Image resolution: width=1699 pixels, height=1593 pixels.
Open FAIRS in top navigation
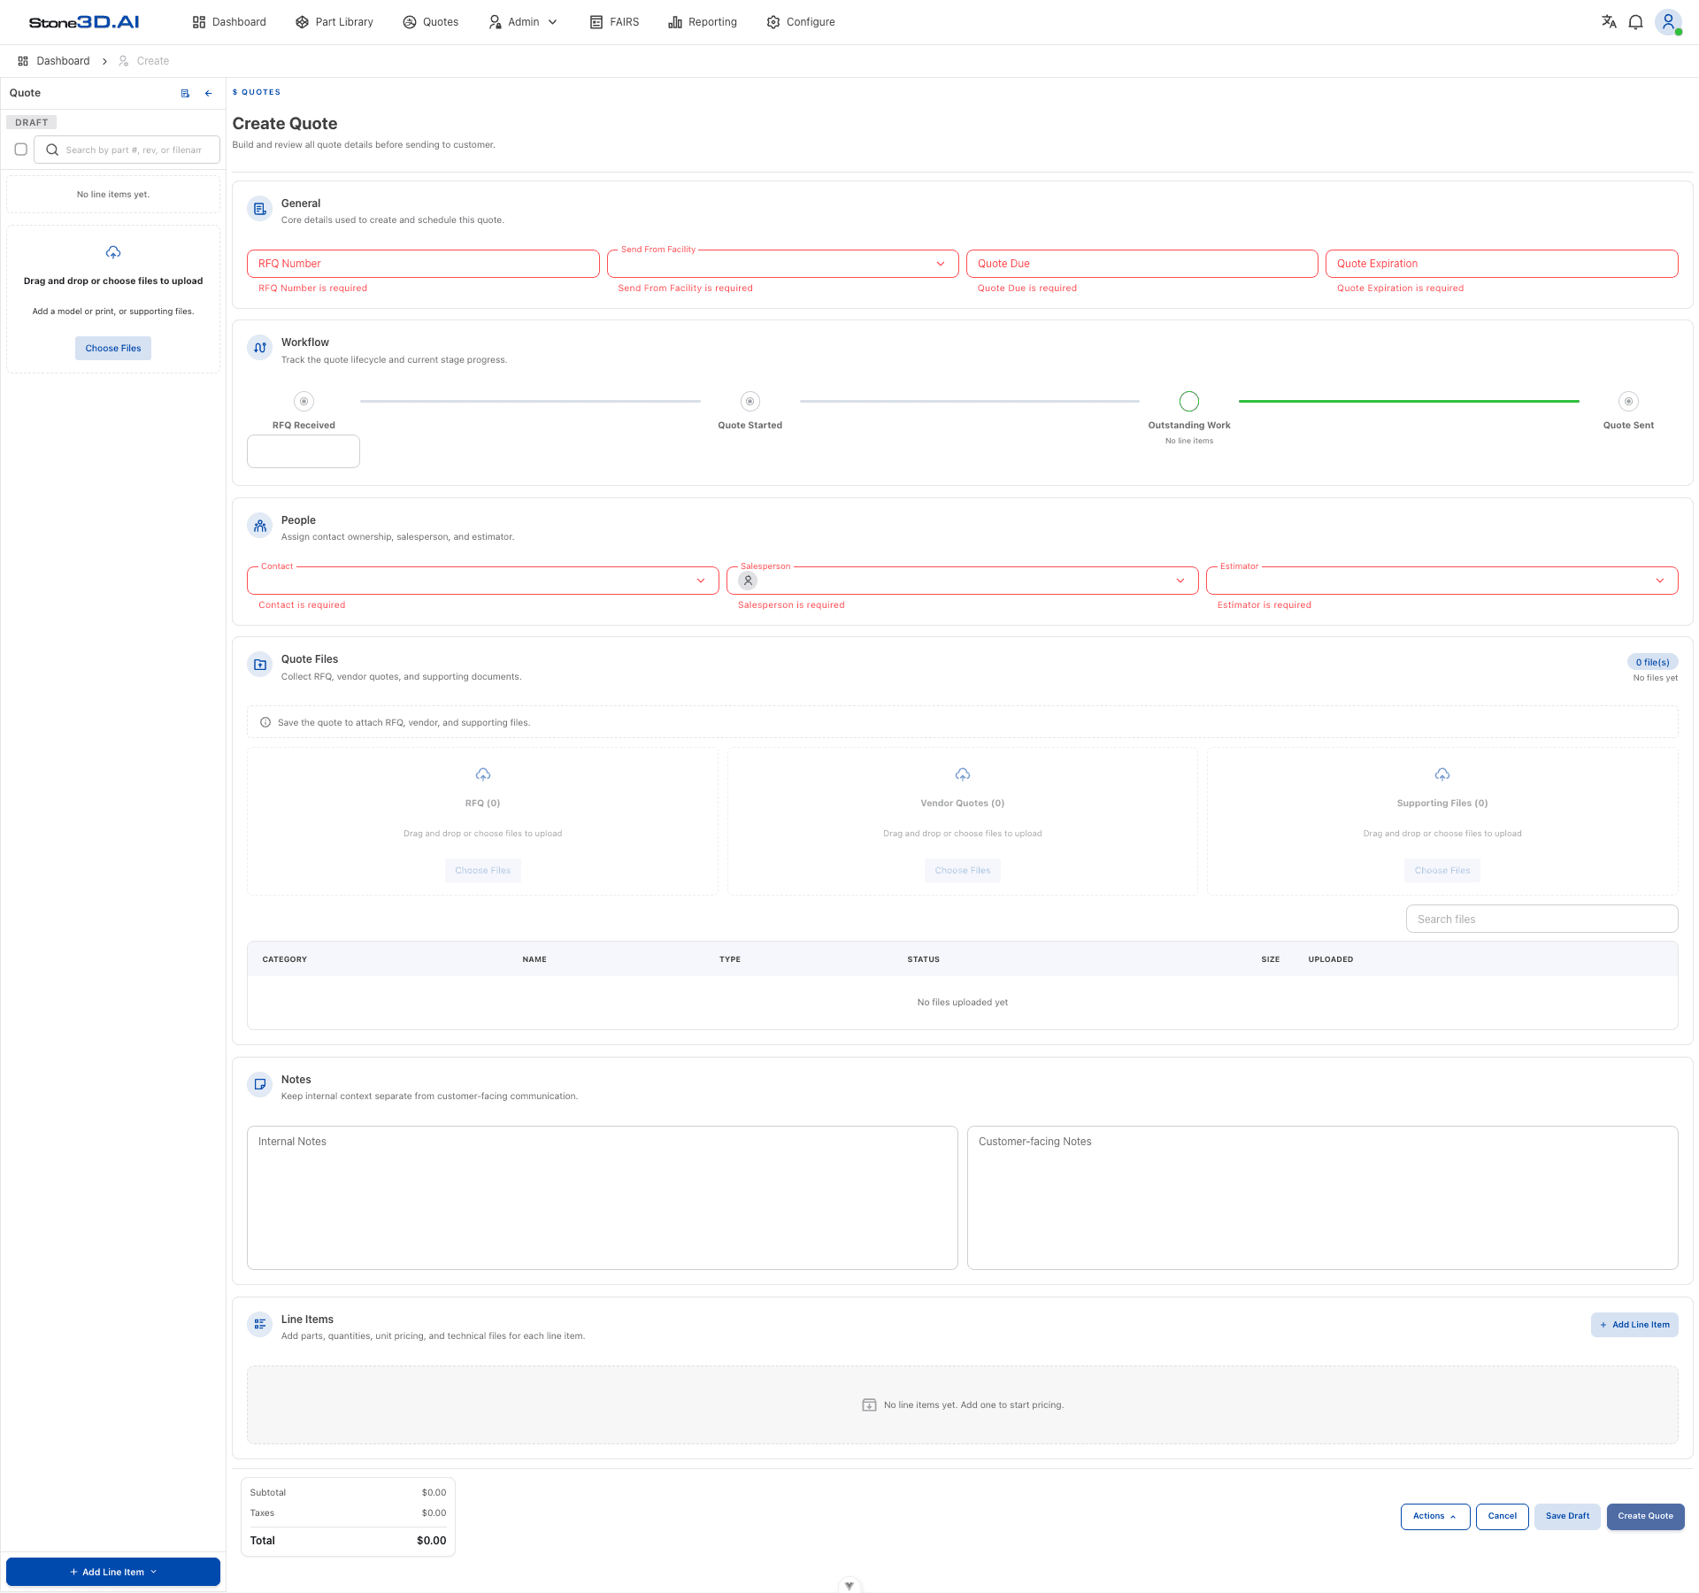coord(615,22)
